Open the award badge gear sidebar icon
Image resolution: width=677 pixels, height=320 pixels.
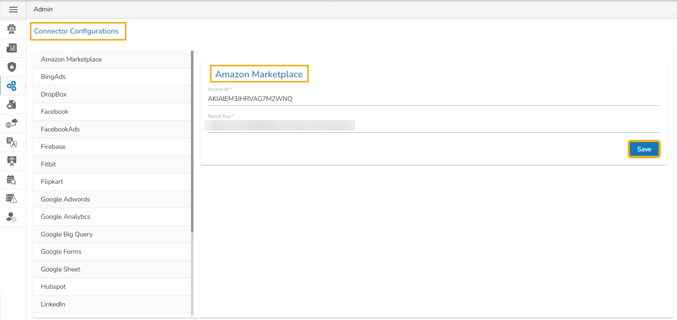click(x=12, y=29)
